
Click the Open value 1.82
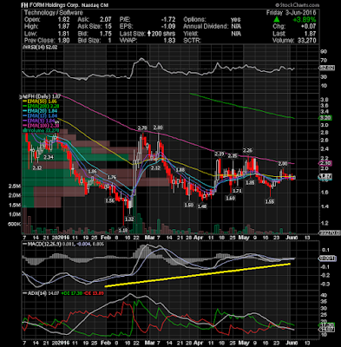point(63,20)
